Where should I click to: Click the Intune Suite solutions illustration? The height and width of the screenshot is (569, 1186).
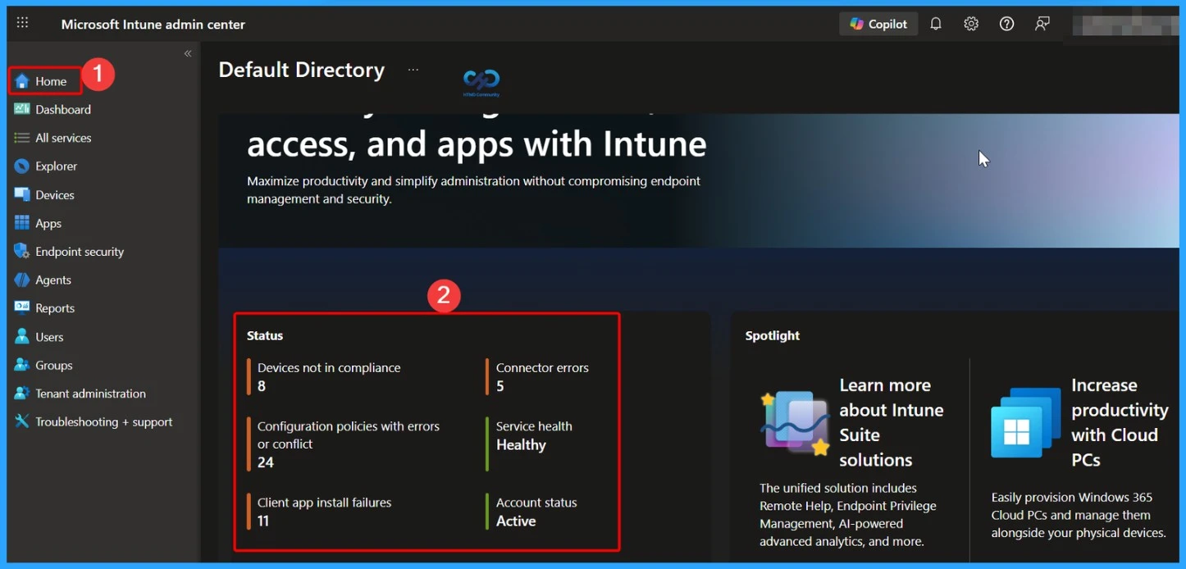pyautogui.click(x=795, y=424)
